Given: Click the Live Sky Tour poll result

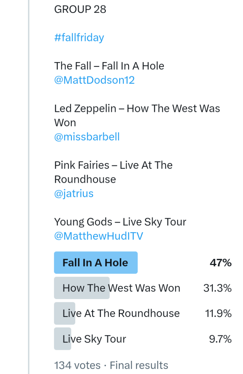Looking at the screenshot, I should coord(94,339).
